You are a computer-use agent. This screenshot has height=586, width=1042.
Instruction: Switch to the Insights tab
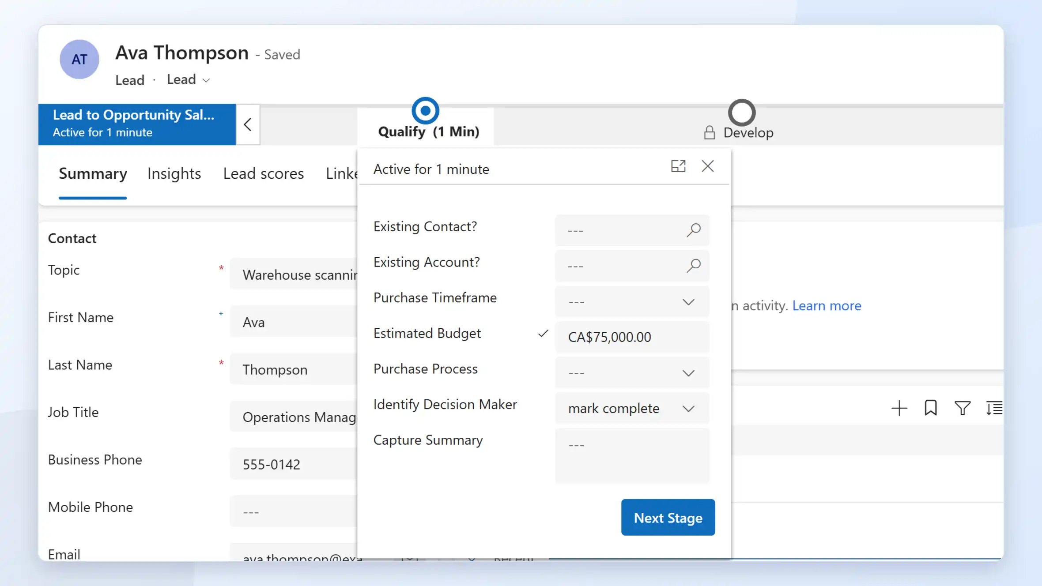[174, 173]
